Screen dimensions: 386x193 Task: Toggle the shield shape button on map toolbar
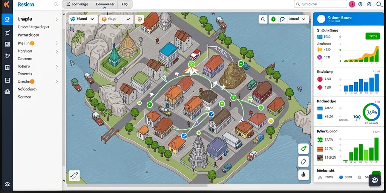(282, 19)
